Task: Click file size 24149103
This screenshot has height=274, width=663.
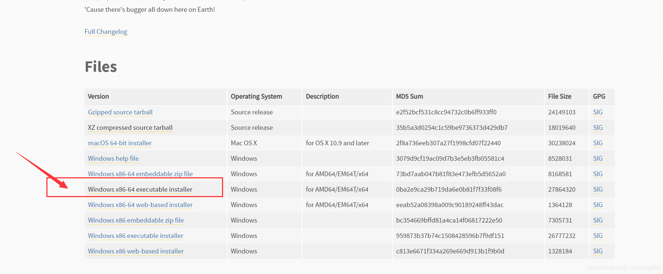Action: [562, 112]
